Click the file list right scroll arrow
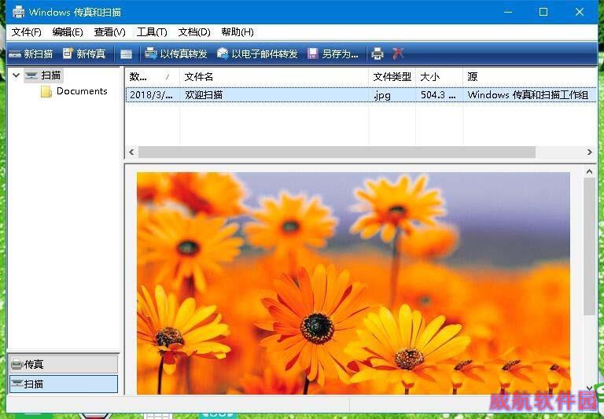 (589, 153)
